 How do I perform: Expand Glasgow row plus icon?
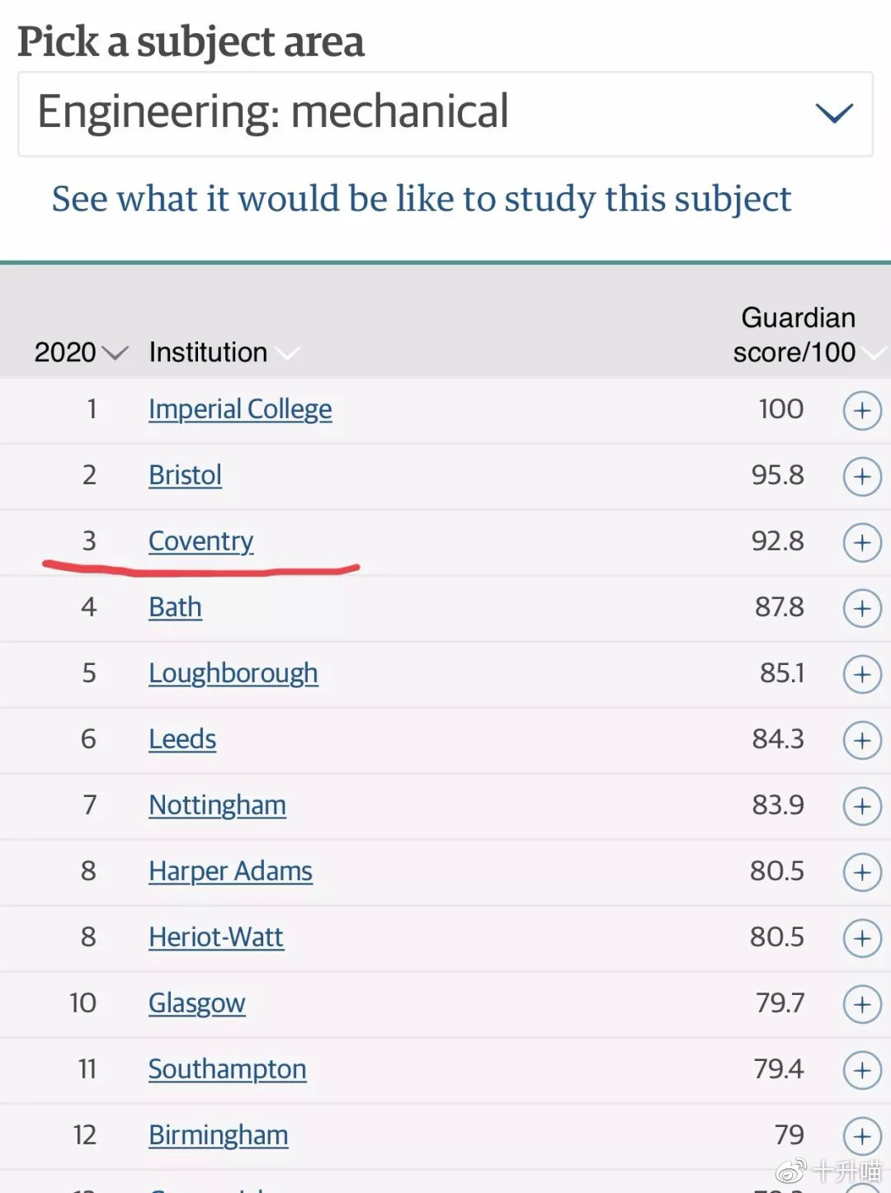[862, 1004]
